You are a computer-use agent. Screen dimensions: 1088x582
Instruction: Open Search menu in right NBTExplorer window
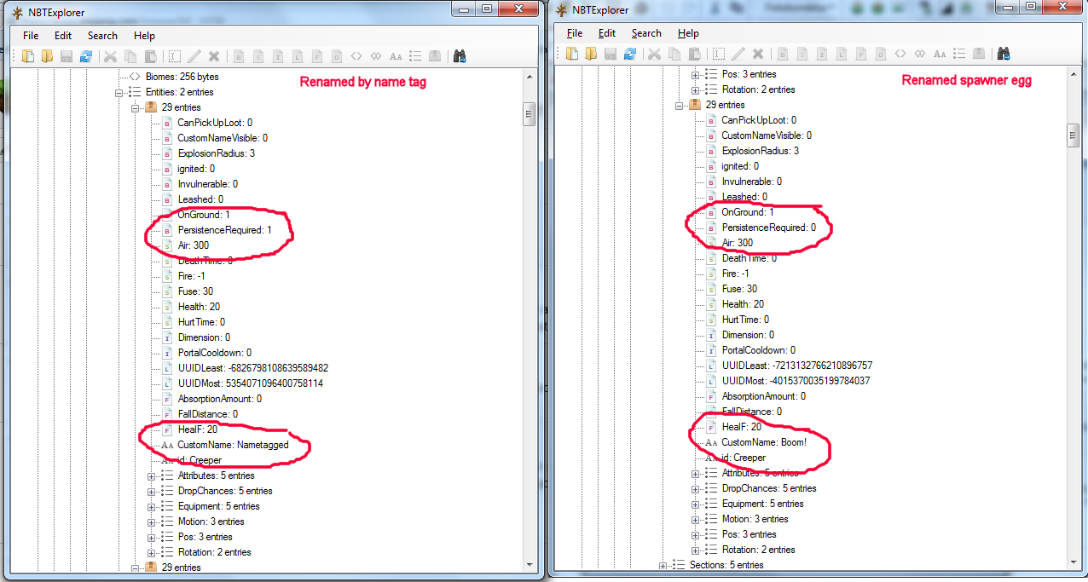pos(646,33)
